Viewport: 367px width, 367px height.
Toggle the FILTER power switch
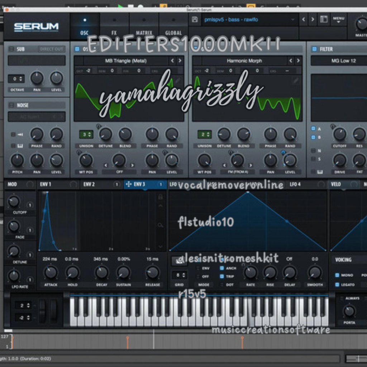(x=314, y=49)
